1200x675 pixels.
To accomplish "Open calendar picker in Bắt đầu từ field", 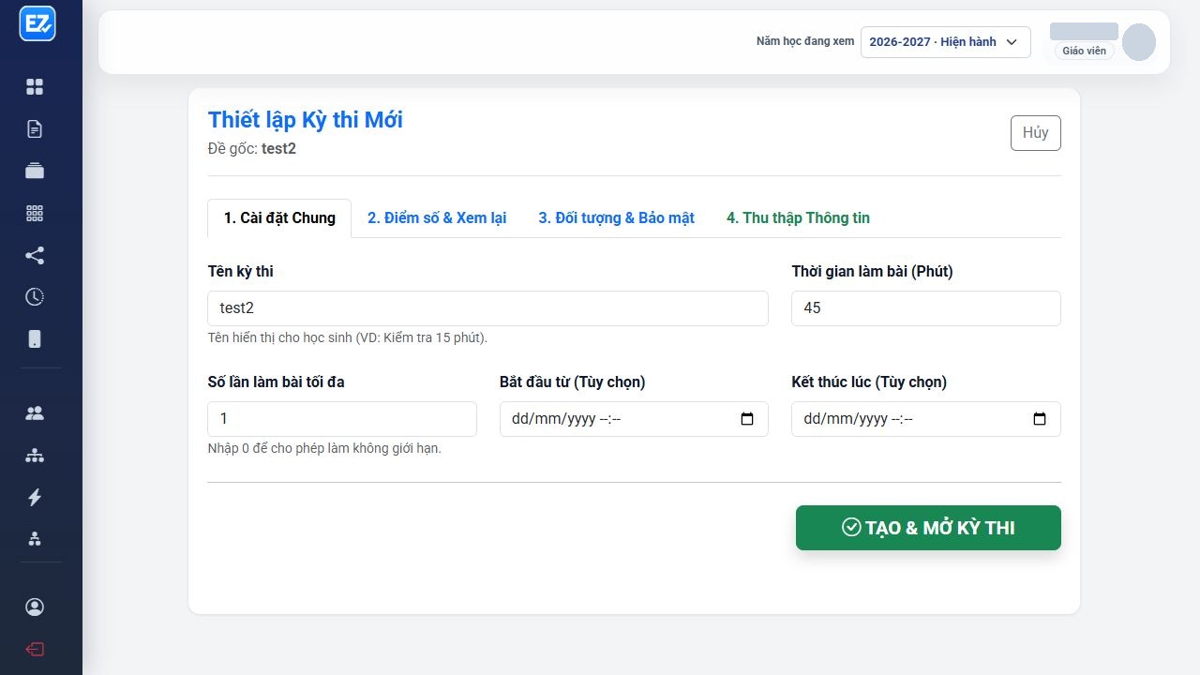I will (x=747, y=419).
